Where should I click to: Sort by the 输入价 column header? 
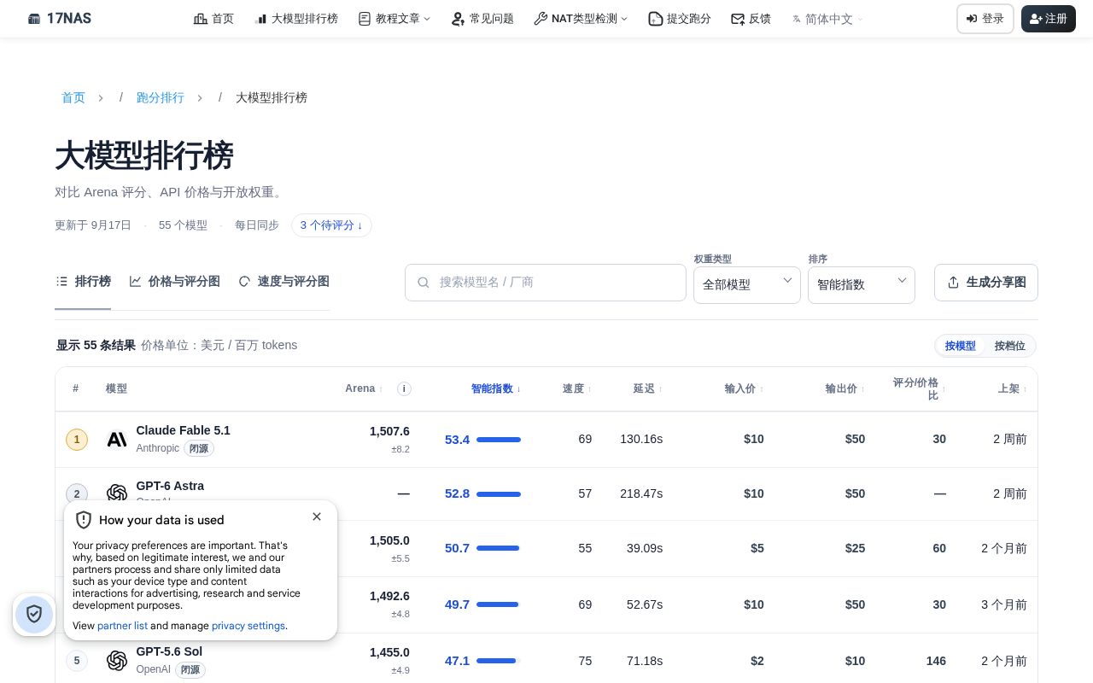coord(744,388)
